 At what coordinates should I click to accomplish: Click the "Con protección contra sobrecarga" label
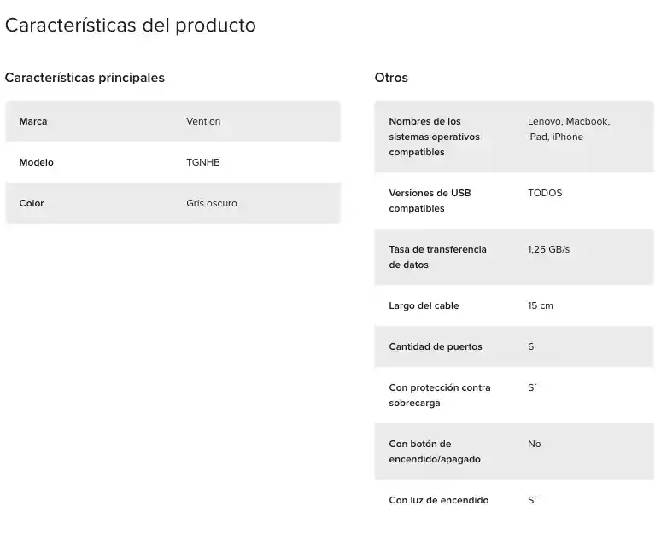tap(439, 395)
